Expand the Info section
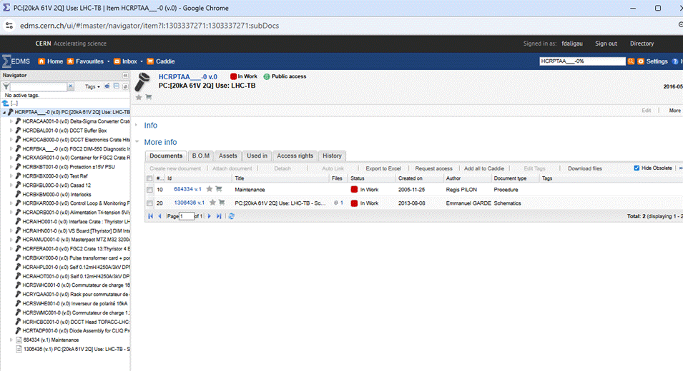683x371 pixels. [150, 126]
